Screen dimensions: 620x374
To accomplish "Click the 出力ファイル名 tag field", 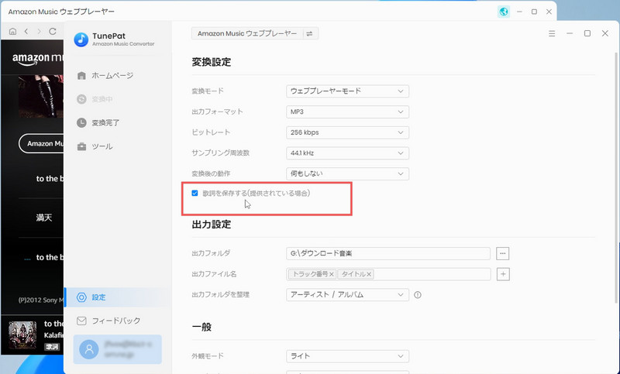I will click(x=388, y=274).
